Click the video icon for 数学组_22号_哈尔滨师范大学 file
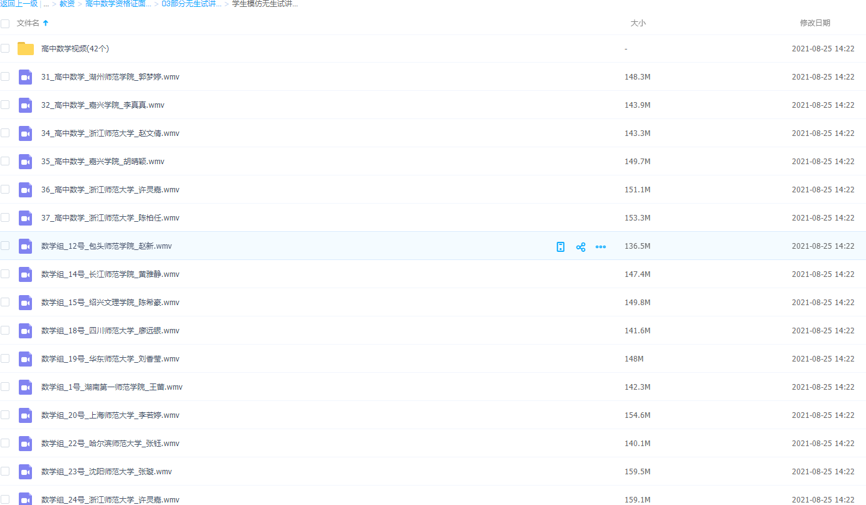The height and width of the screenshot is (505, 866). coord(25,444)
